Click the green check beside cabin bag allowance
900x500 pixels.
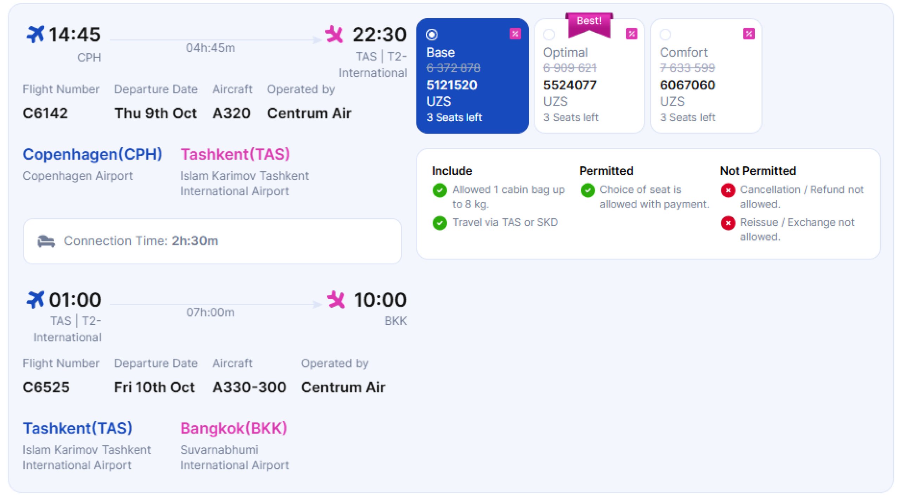(x=439, y=190)
